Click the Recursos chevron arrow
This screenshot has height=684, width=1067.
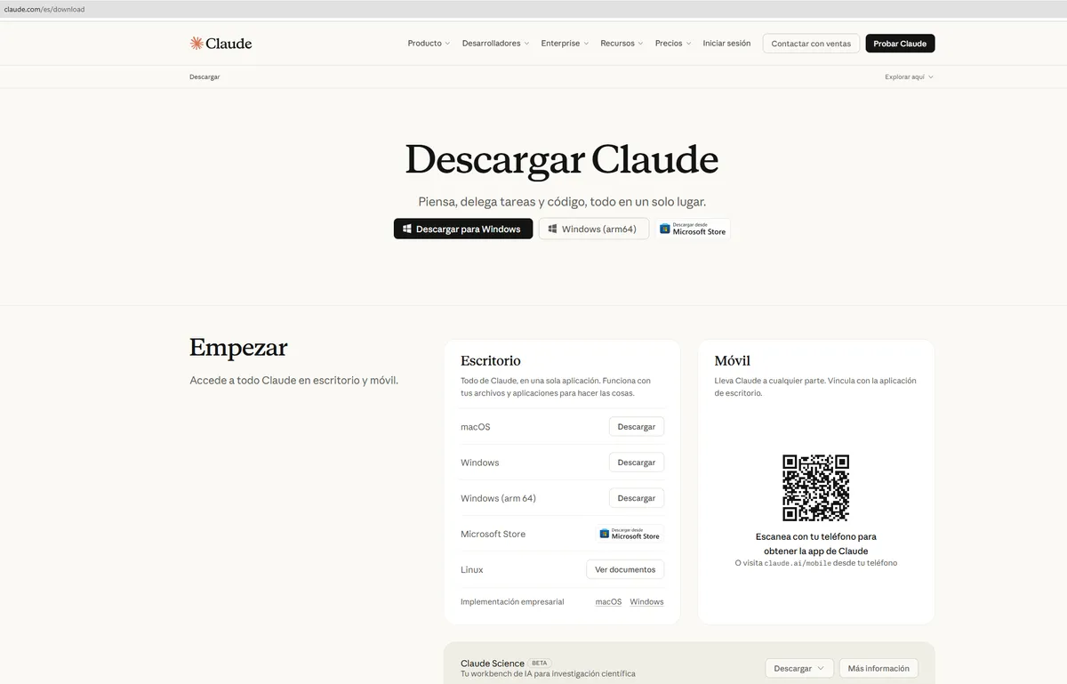coord(640,44)
